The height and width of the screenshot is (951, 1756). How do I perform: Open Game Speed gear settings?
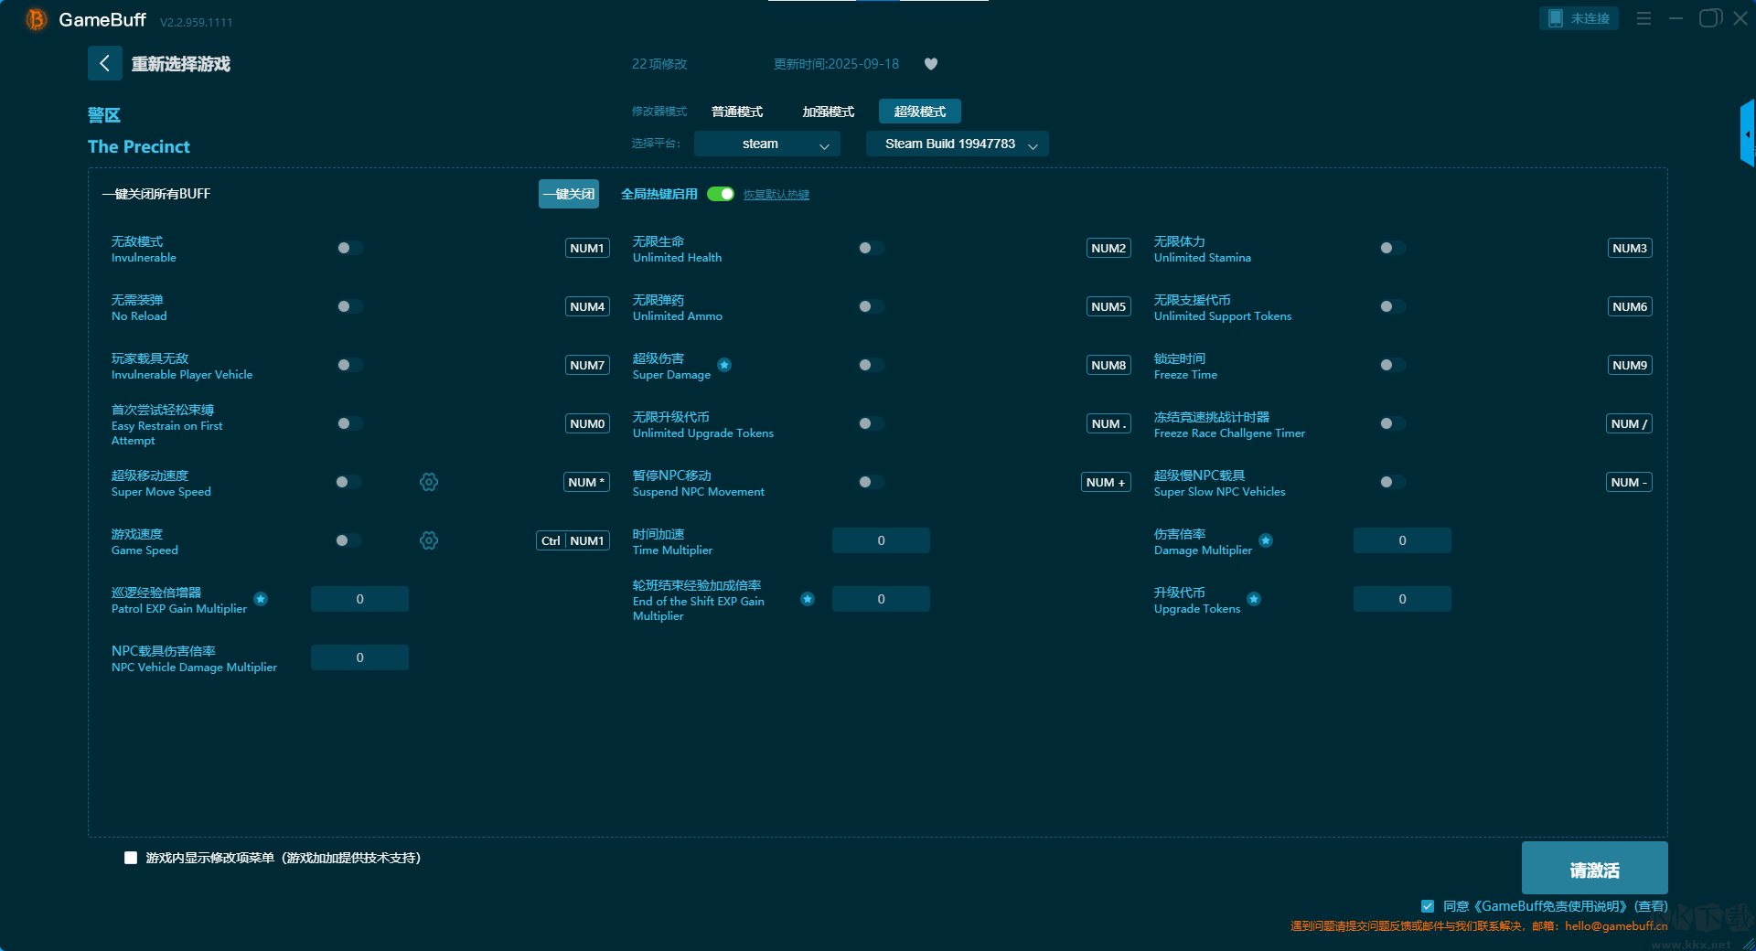coord(429,540)
